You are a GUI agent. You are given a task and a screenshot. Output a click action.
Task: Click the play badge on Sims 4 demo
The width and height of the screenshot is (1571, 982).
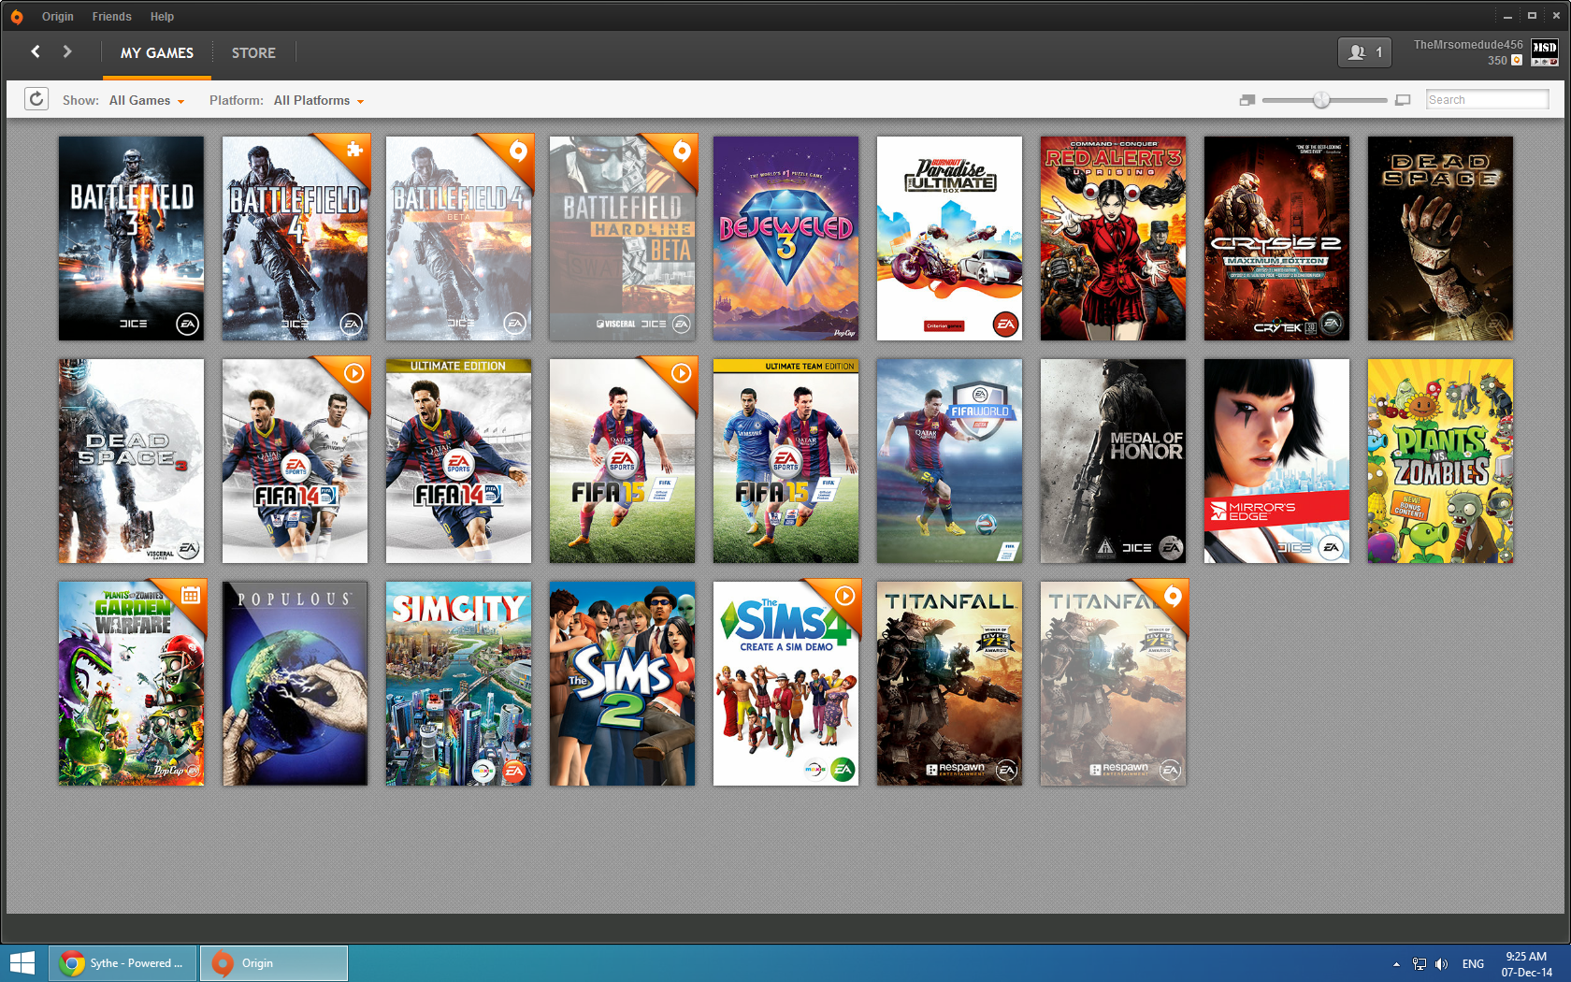tap(845, 596)
